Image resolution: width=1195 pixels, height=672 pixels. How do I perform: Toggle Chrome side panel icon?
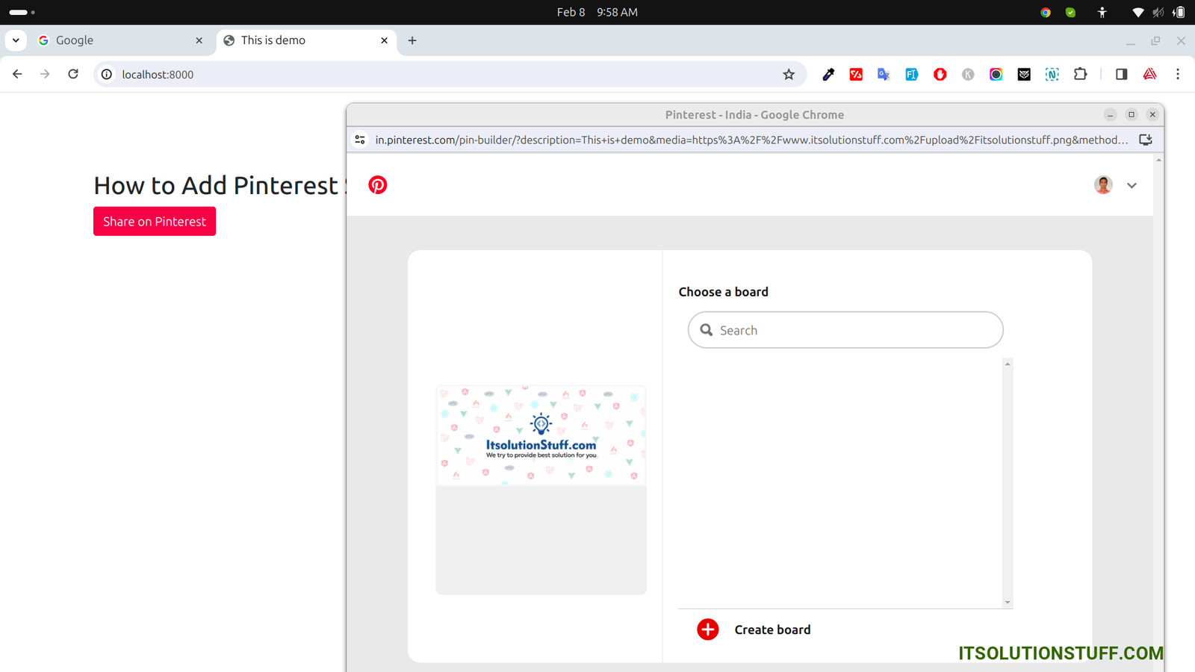pyautogui.click(x=1121, y=75)
